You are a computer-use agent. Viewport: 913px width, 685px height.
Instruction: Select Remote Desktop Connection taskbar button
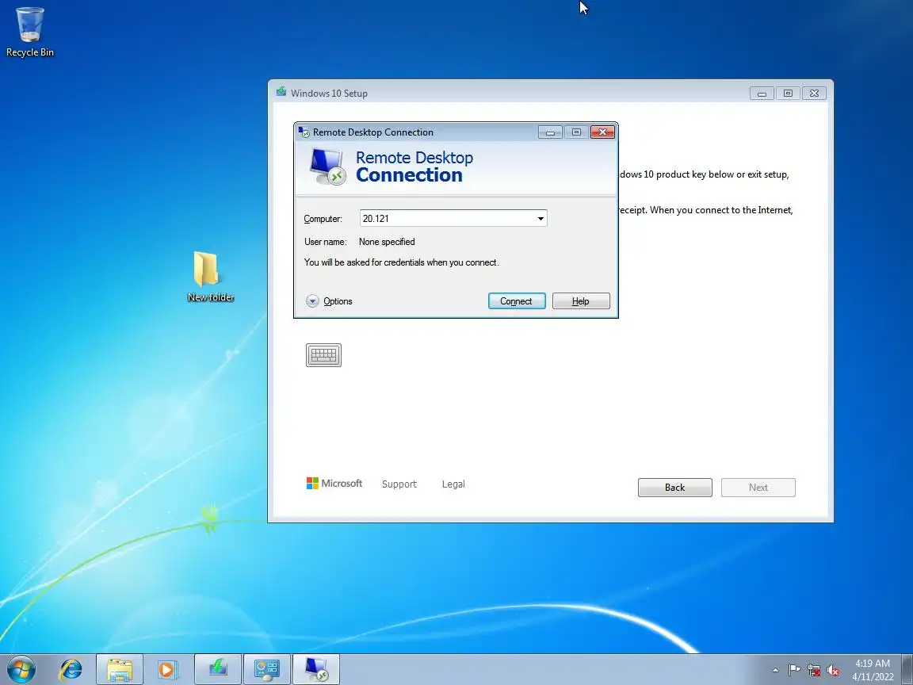315,669
